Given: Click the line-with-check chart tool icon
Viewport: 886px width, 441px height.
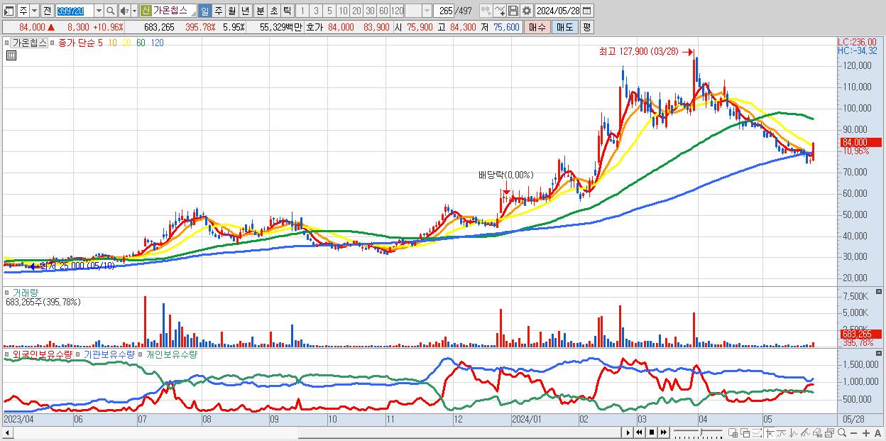Looking at the screenshot, I should [500, 11].
